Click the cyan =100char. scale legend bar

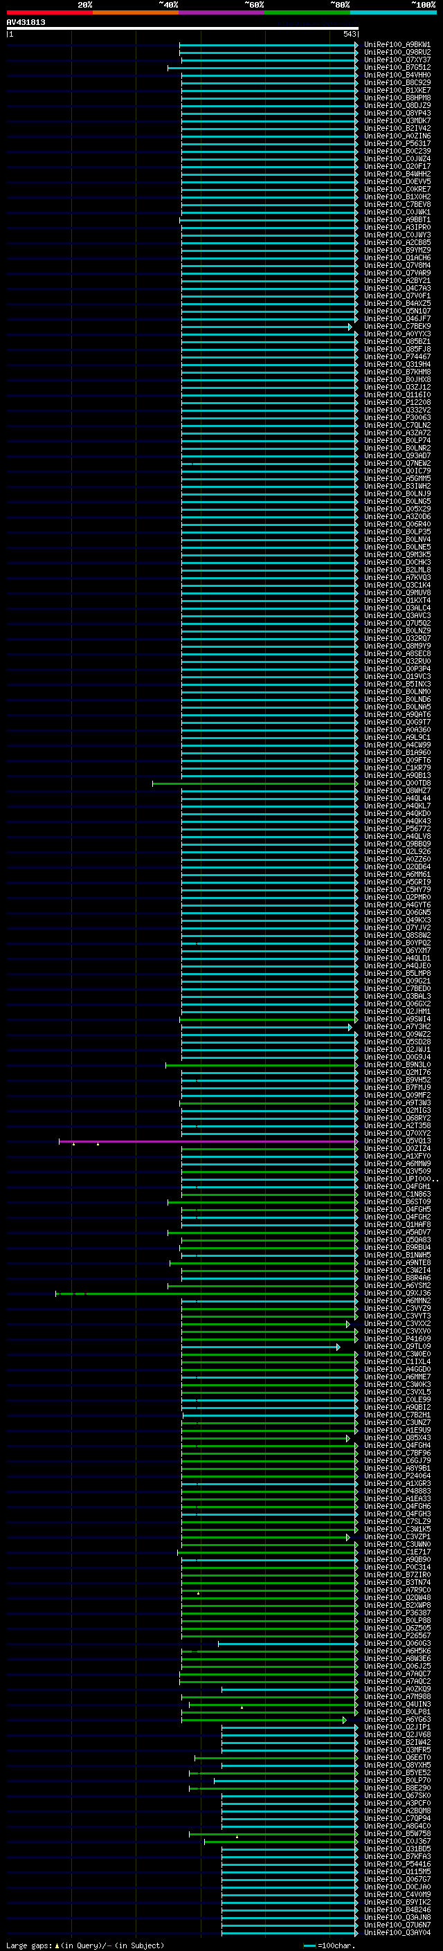coord(309,1945)
